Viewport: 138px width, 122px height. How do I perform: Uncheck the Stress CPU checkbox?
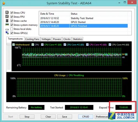(x=12, y=13)
